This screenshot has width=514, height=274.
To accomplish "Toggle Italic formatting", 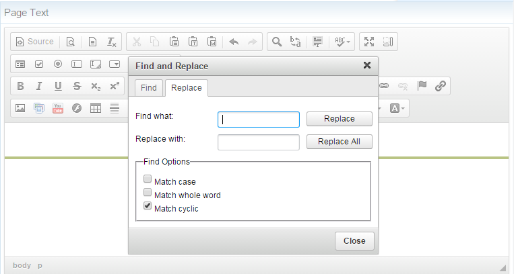I will [39, 86].
